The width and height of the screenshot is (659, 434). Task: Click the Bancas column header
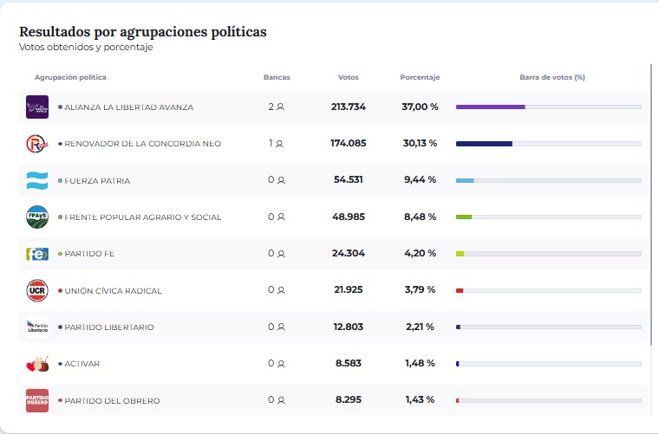(x=277, y=77)
